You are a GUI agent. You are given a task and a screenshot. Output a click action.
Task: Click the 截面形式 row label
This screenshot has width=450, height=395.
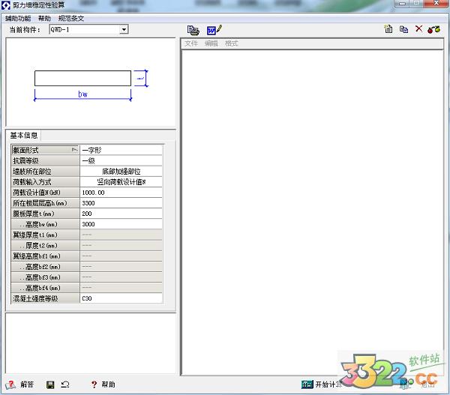[45, 150]
